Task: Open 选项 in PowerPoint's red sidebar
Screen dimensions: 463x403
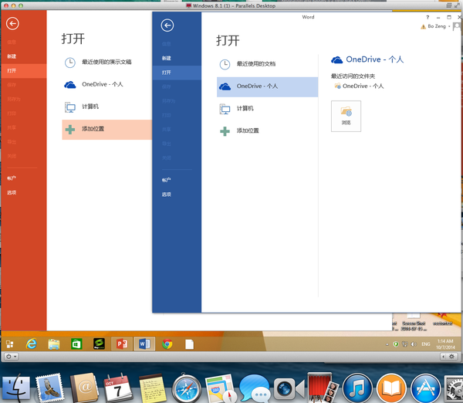Action: pyautogui.click(x=12, y=192)
